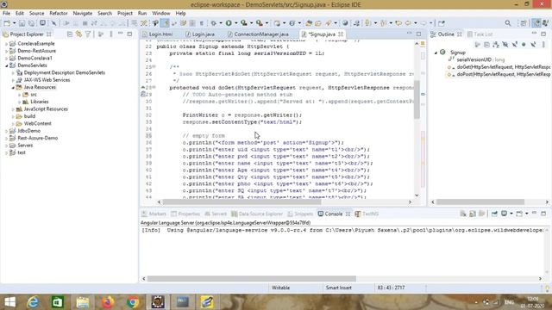The image size is (552, 310).
Task: Expand the JdbcDemo project
Action: (x=6, y=131)
